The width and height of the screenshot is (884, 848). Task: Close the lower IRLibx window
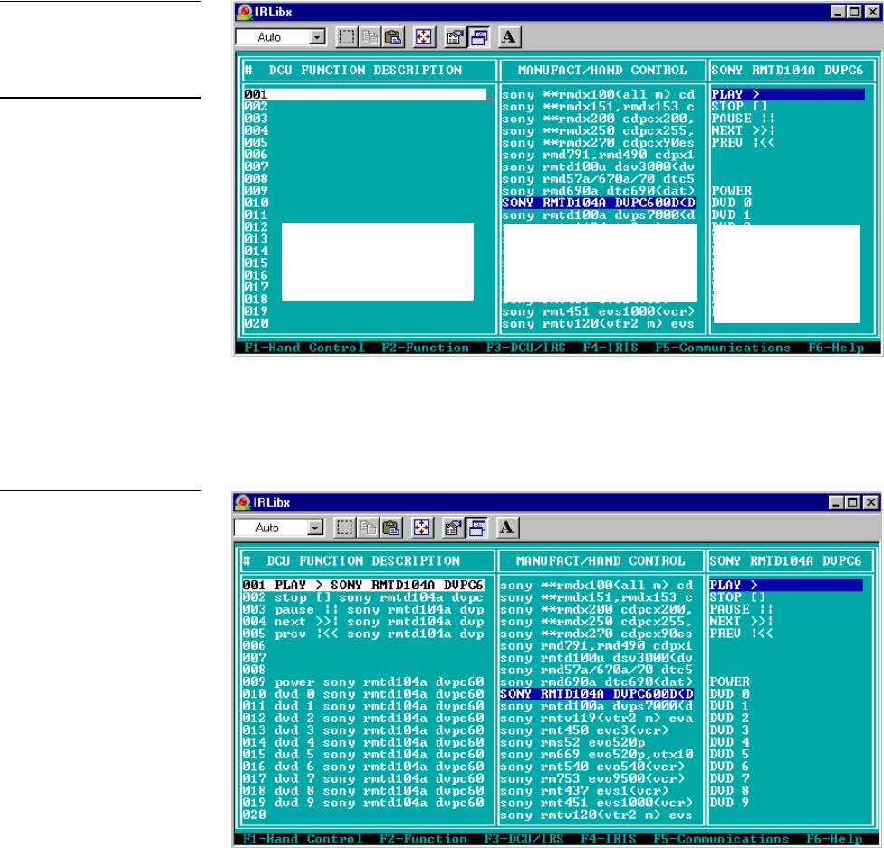tap(871, 502)
